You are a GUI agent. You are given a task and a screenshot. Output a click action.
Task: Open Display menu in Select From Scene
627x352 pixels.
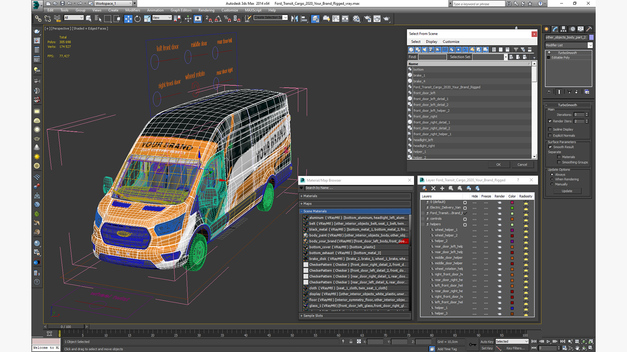coord(431,42)
